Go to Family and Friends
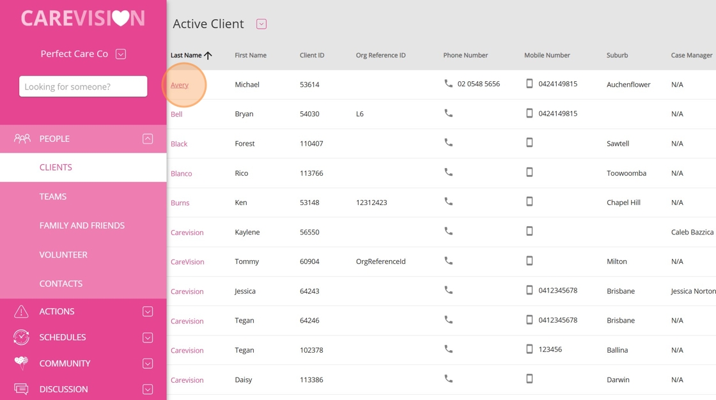716x400 pixels. click(82, 226)
